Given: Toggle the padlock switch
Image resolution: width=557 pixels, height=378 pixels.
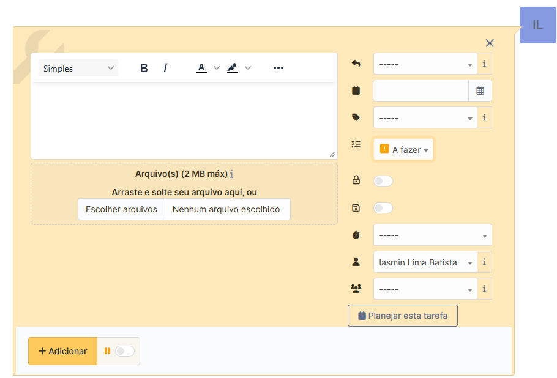Looking at the screenshot, I should pos(383,181).
